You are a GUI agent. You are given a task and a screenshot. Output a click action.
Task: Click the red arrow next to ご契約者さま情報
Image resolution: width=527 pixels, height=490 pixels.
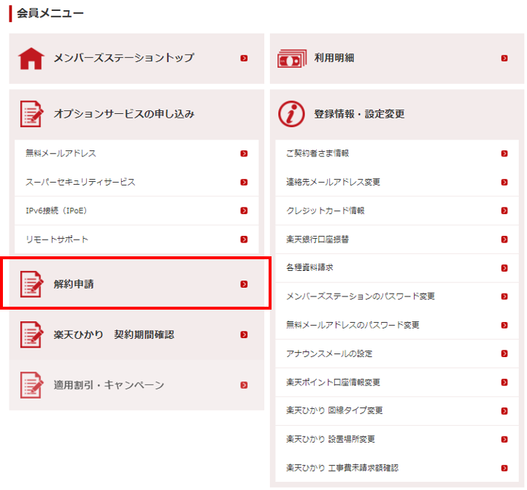click(504, 153)
